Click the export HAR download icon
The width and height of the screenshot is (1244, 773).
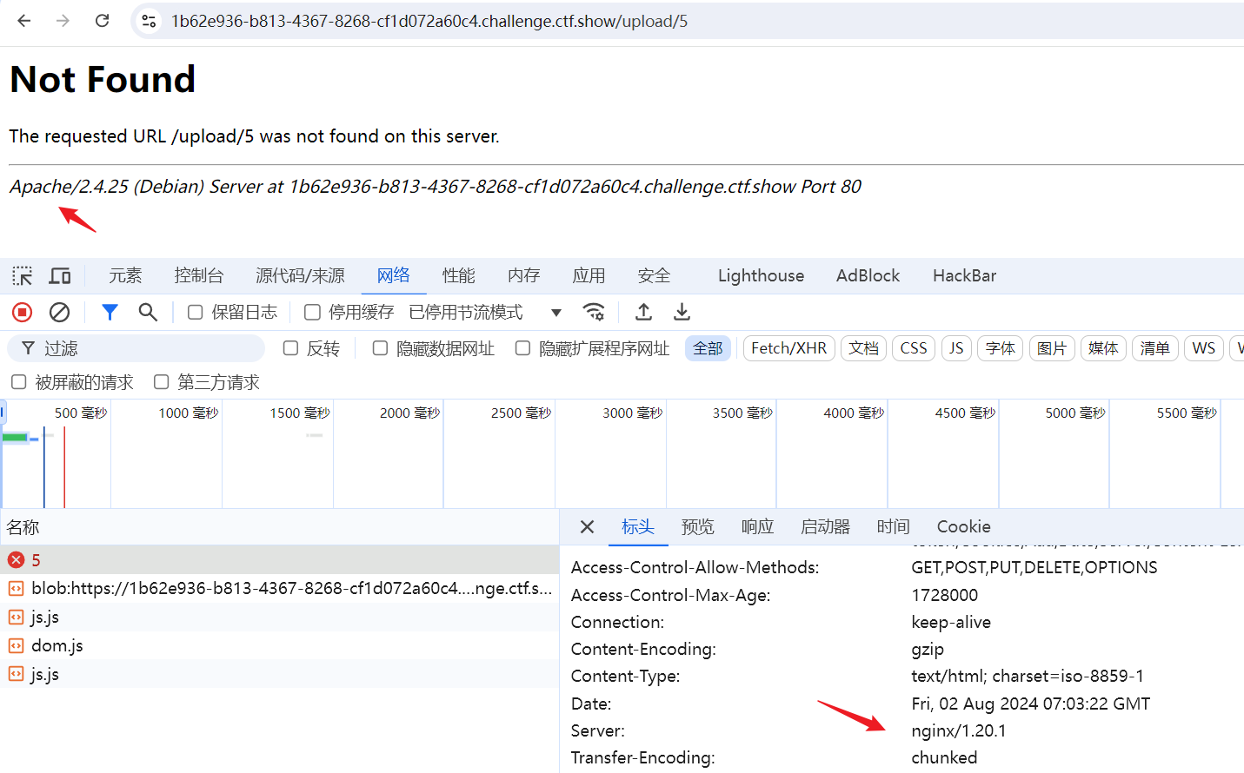pos(682,312)
